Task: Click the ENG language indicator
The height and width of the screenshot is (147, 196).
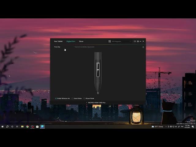Action: pos(182,126)
